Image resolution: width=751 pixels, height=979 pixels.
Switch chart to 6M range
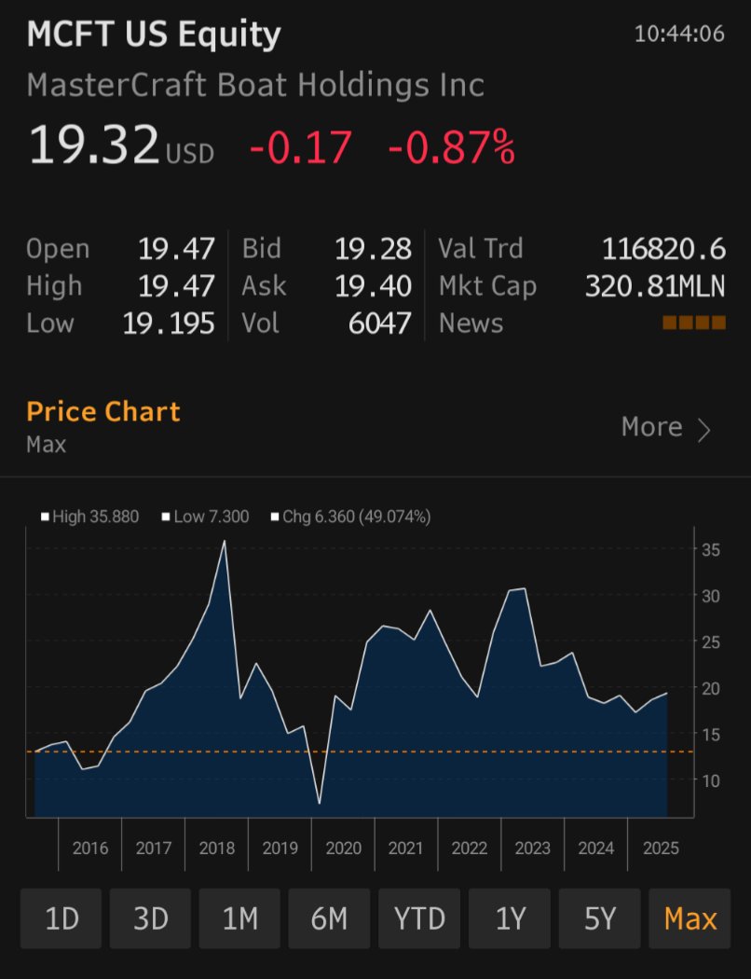tap(329, 918)
